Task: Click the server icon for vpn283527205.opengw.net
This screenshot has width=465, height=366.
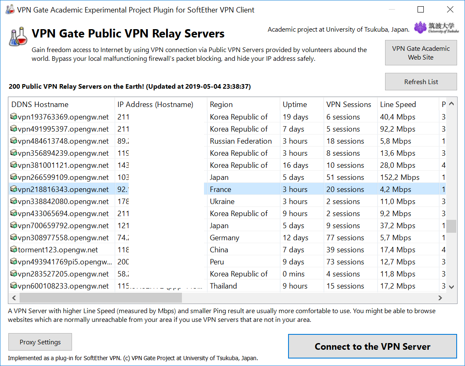Action: click(x=14, y=274)
